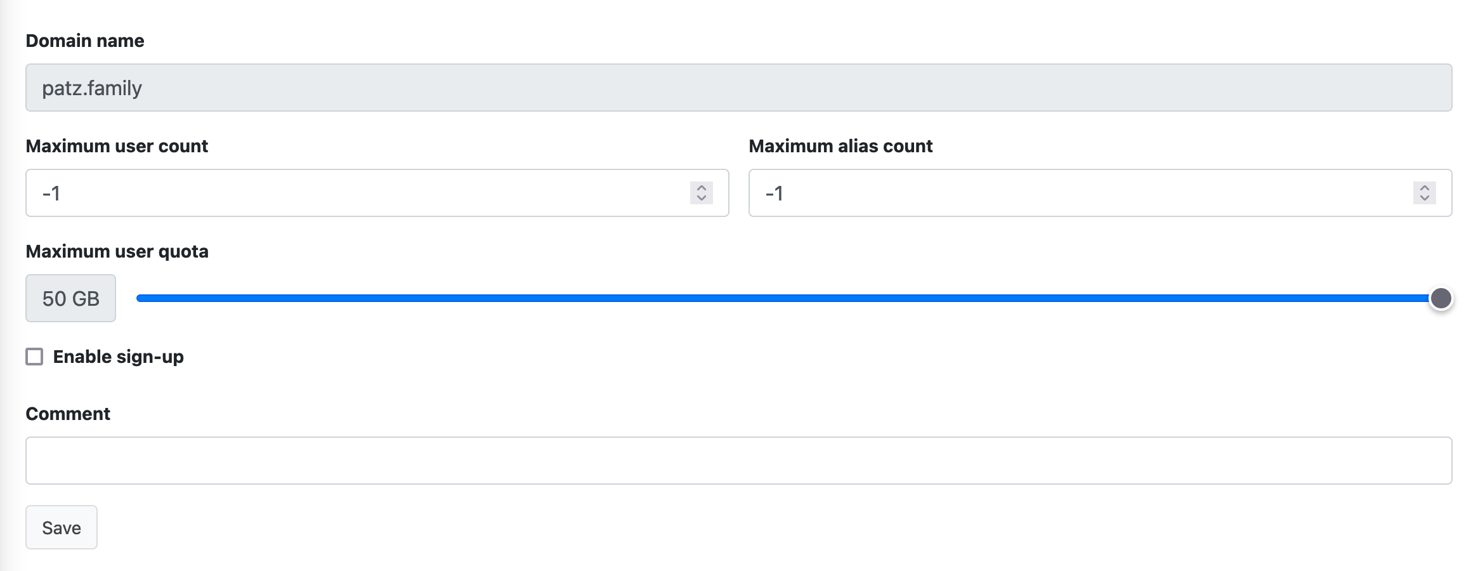Click the Domain name label
This screenshot has width=1478, height=571.
tap(84, 40)
